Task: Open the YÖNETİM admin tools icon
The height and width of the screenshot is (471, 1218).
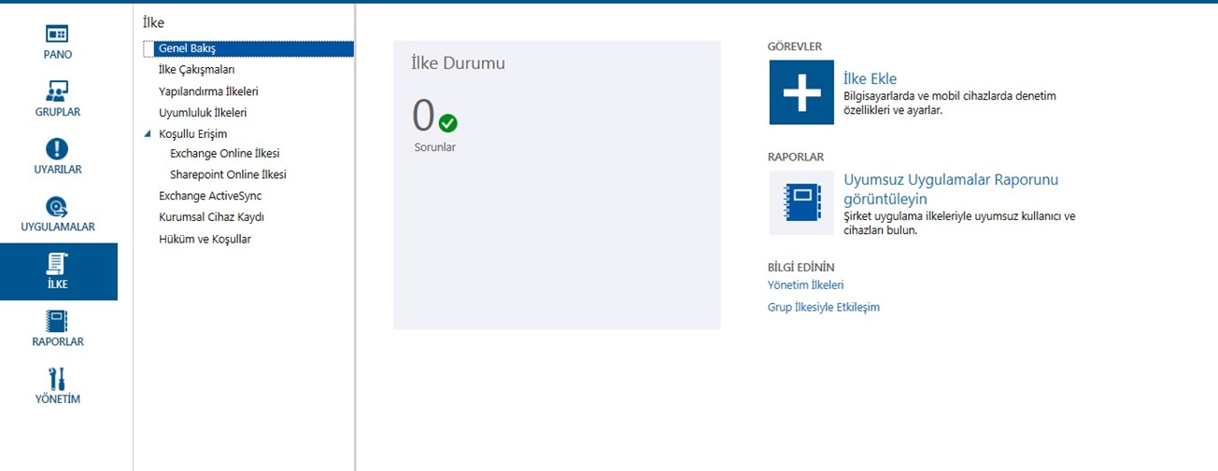Action: 58,379
